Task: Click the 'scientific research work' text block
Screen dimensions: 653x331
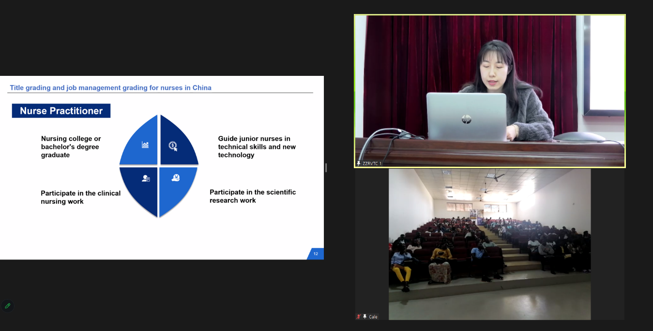Action: point(252,196)
